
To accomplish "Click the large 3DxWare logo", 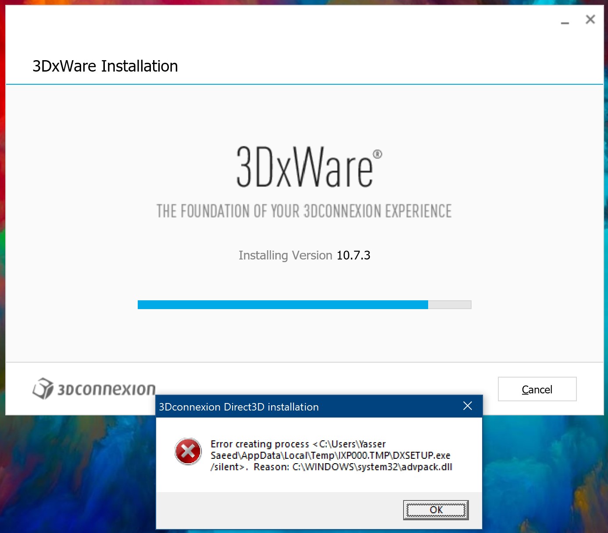I will (x=309, y=167).
